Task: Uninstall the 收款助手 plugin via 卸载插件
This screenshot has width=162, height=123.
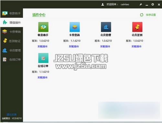Action: pos(43,46)
